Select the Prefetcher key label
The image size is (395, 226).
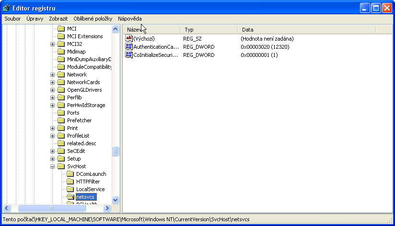[80, 120]
